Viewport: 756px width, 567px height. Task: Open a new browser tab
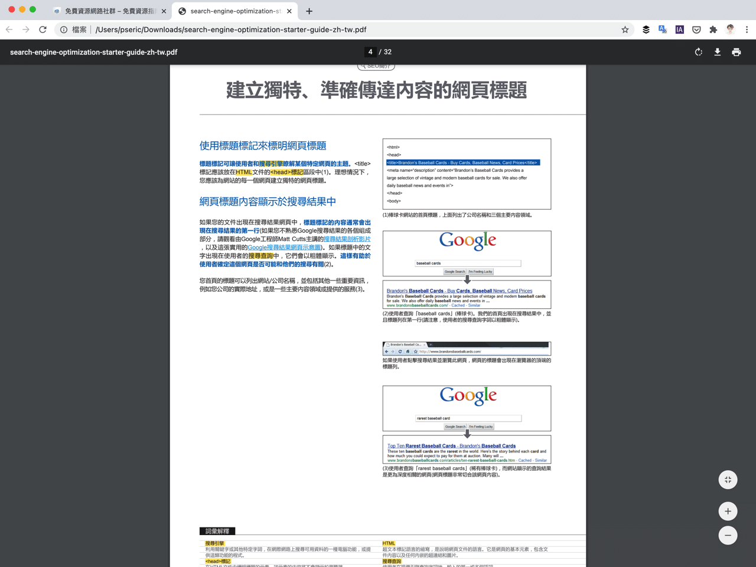[309, 11]
